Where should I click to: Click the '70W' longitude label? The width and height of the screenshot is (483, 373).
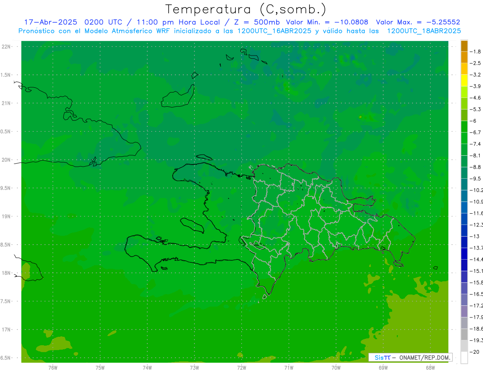336,367
